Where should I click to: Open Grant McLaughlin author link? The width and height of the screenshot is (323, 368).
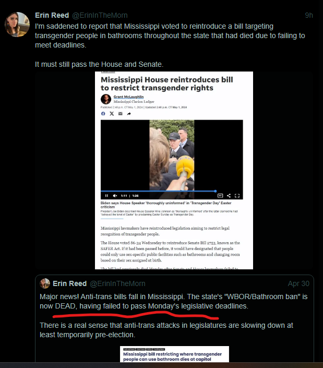point(128,97)
